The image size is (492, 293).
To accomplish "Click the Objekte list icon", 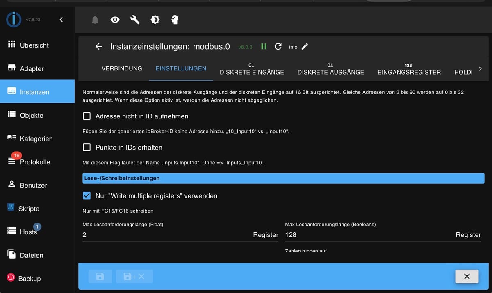I will 11,114.
